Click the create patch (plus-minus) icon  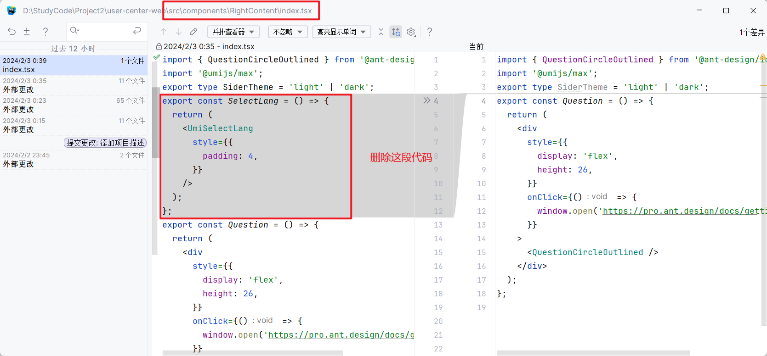27,31
